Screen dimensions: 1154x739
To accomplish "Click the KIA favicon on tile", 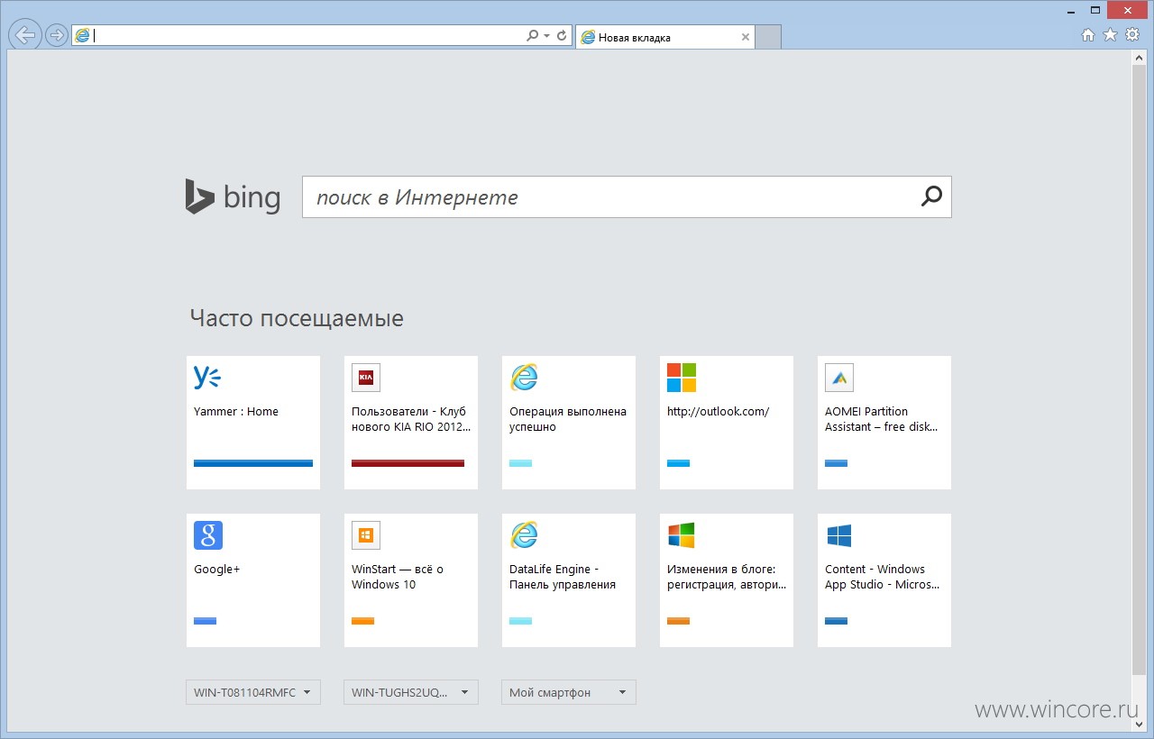I will pos(366,378).
